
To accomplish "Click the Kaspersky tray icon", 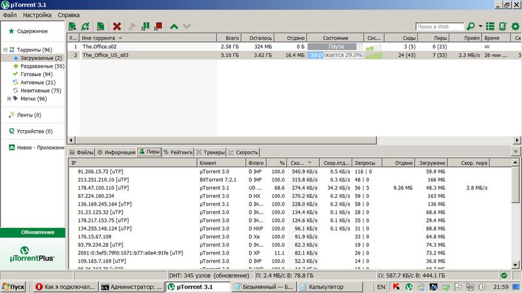I will (396, 286).
